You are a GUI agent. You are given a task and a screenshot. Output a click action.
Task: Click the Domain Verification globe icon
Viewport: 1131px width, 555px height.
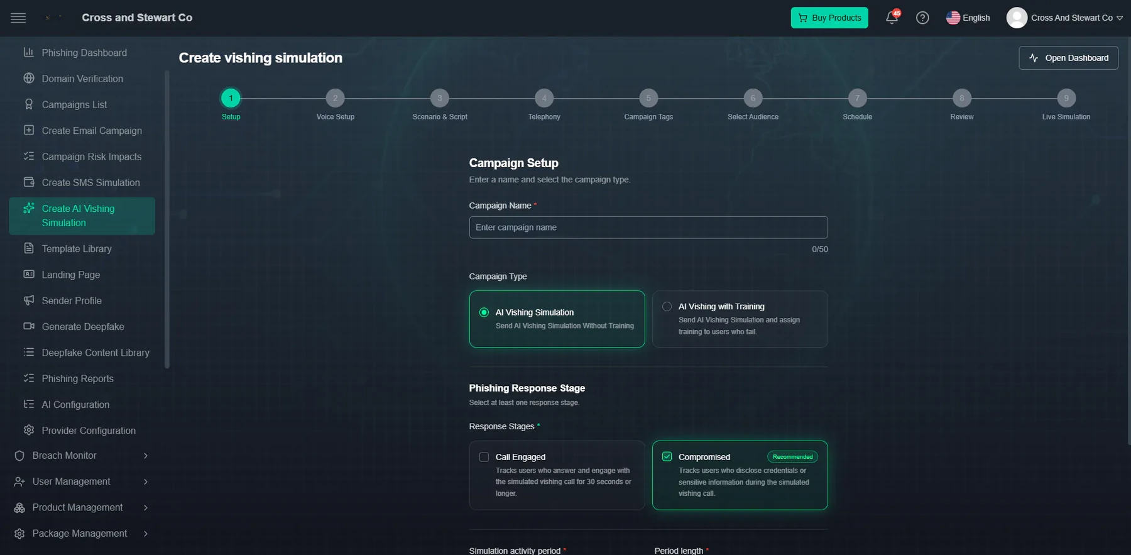coord(29,79)
